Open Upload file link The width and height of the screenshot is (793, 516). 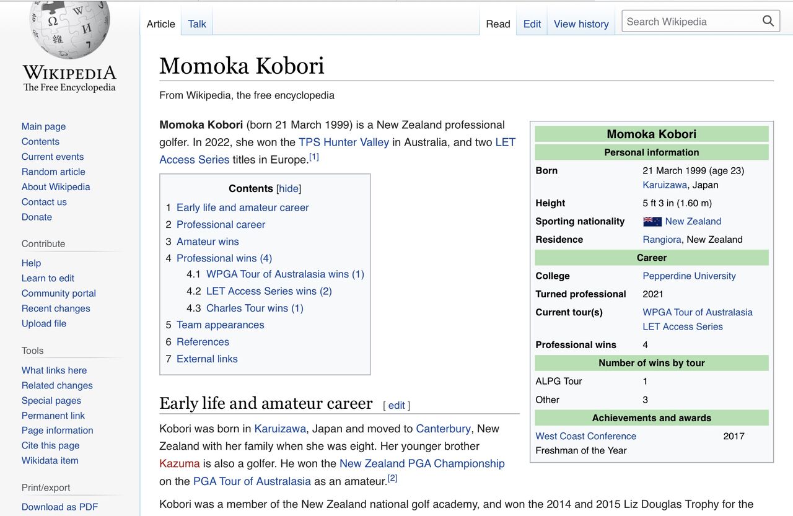point(44,323)
